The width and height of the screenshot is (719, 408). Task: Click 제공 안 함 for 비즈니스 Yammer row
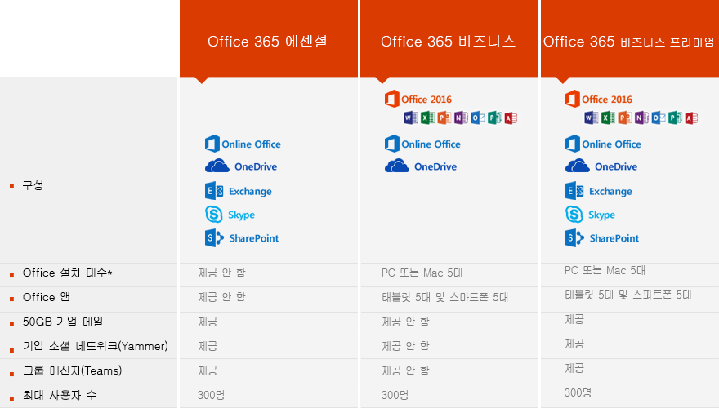click(x=405, y=346)
